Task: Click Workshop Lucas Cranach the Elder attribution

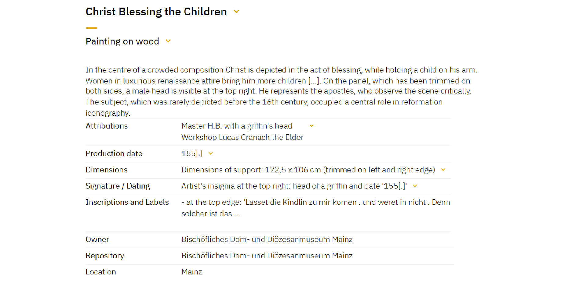Action: 242,137
